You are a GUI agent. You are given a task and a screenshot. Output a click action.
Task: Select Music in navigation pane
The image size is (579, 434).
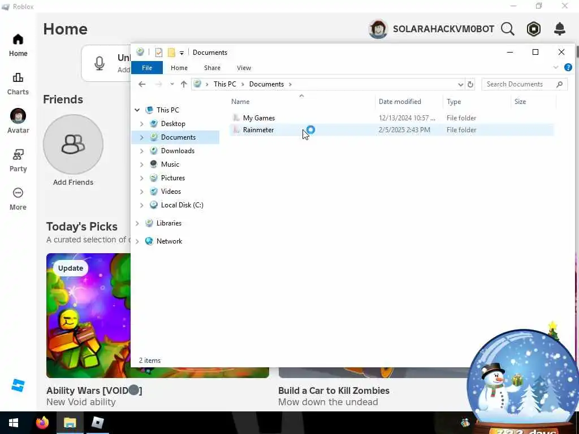click(170, 164)
